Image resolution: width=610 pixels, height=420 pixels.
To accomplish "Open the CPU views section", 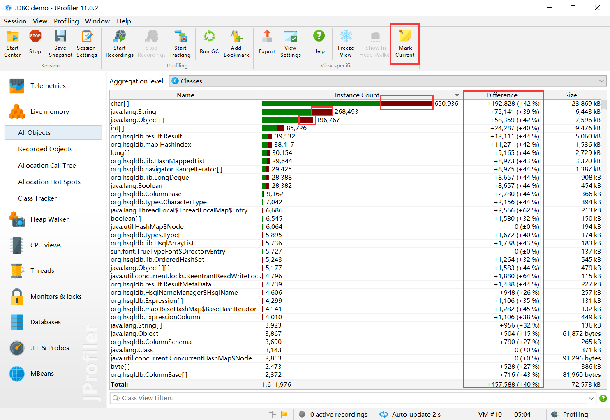I will [46, 245].
